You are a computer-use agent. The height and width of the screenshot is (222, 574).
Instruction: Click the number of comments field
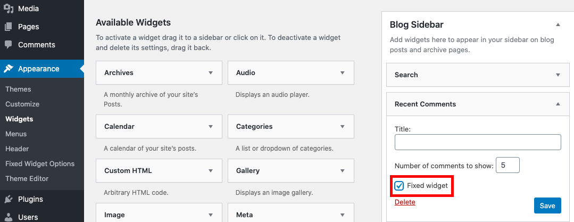pos(507,166)
